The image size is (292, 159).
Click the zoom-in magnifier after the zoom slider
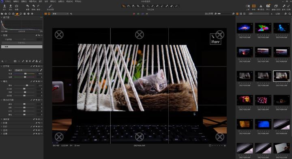(233, 14)
